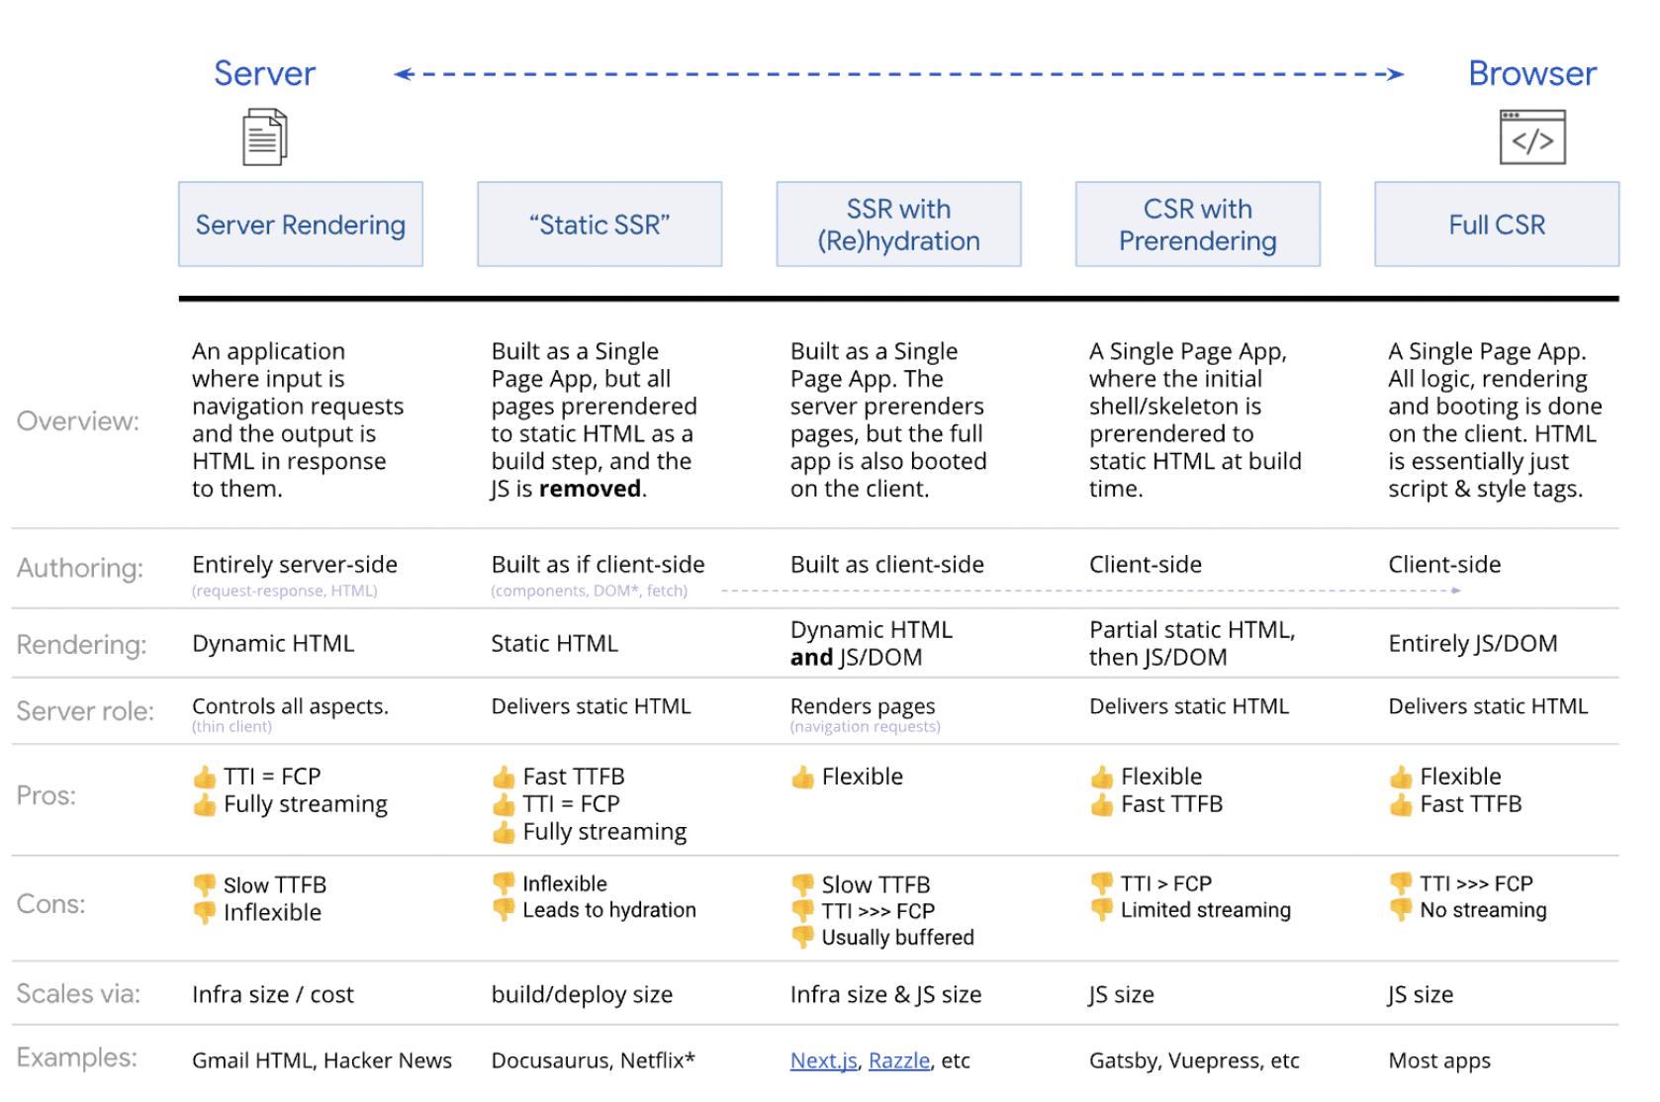Click thumbs-down icon beside Limited streaming
This screenshot has width=1660, height=1102.
(1101, 910)
